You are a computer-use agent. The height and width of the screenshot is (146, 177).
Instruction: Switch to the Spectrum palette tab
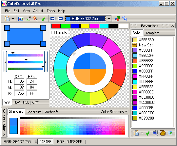tap(34, 112)
